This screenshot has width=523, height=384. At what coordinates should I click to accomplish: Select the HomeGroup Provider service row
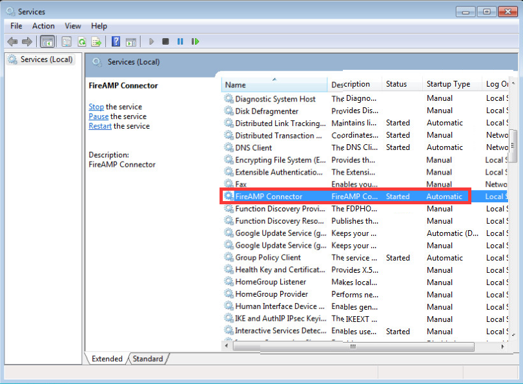click(x=365, y=294)
